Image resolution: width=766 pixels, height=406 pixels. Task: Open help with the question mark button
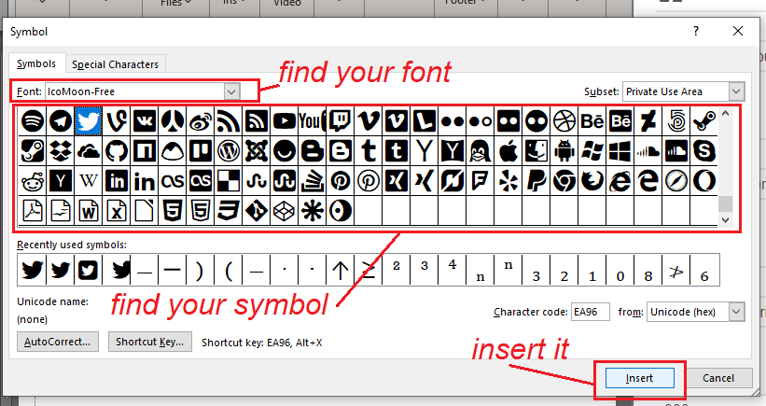696,32
